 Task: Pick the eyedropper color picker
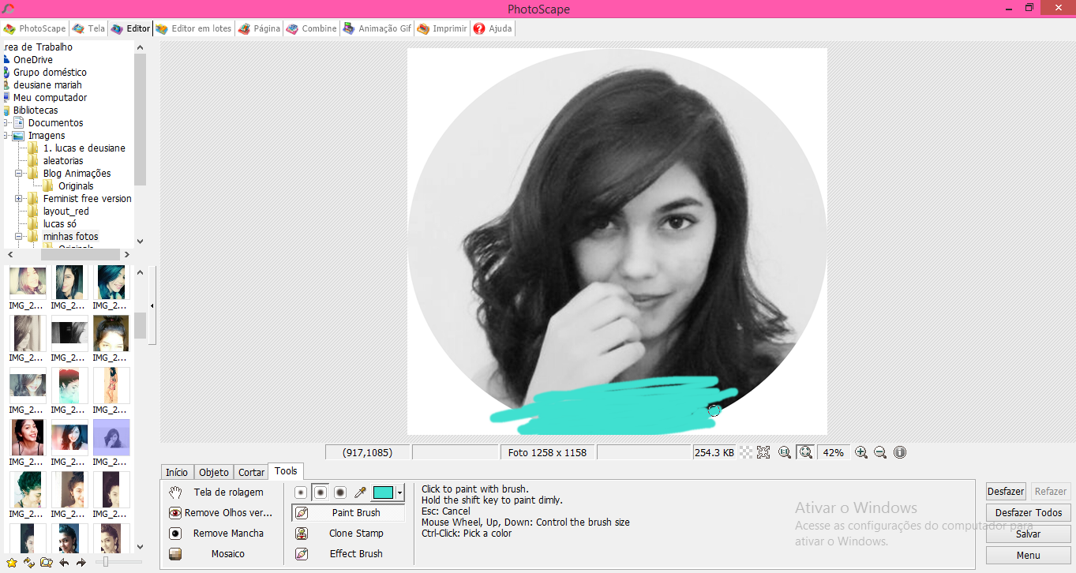click(x=360, y=492)
